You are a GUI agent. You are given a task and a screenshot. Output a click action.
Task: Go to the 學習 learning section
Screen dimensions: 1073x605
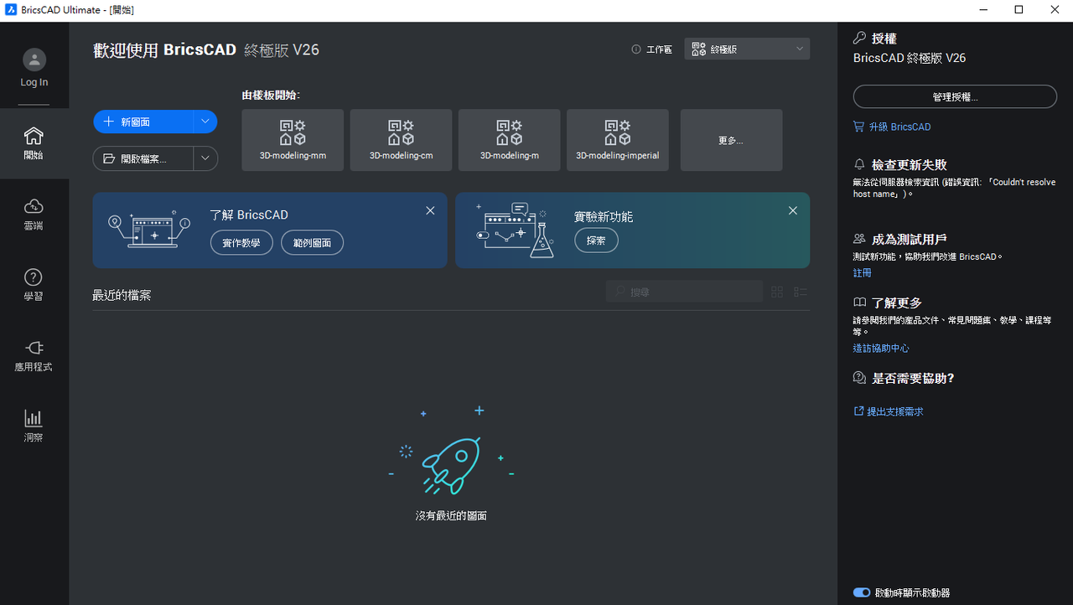tap(34, 285)
